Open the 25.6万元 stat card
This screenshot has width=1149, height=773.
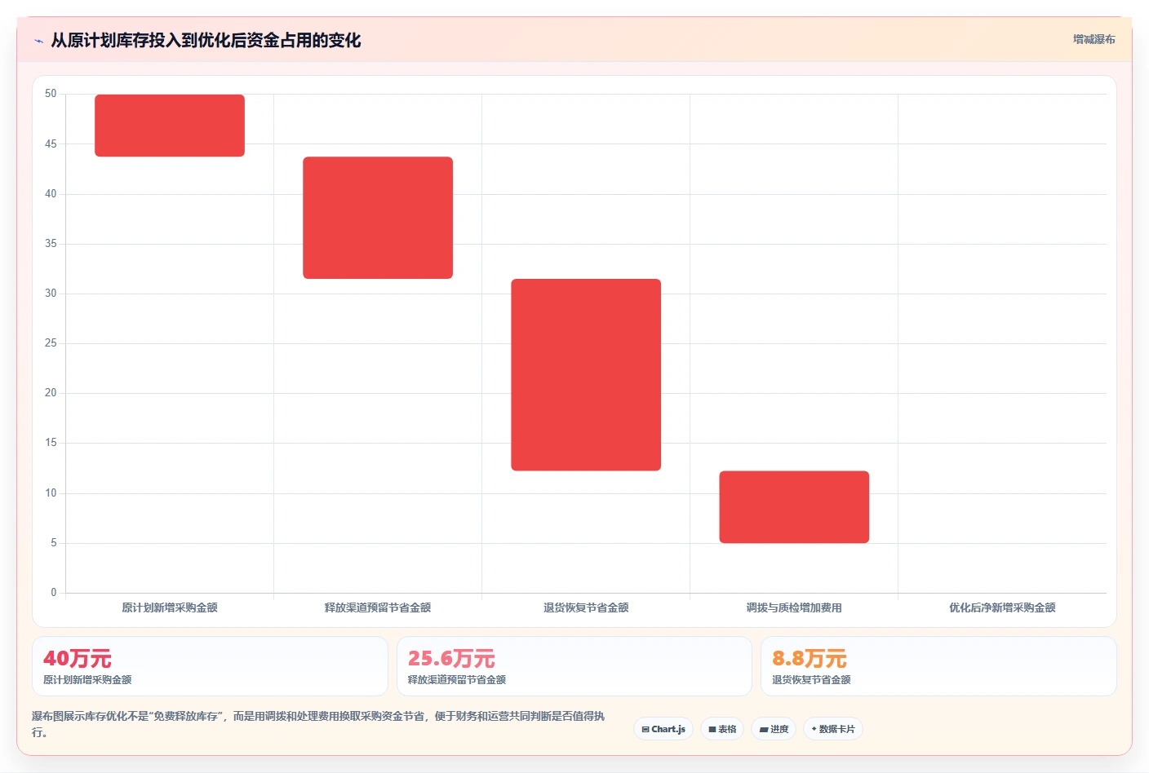574,666
